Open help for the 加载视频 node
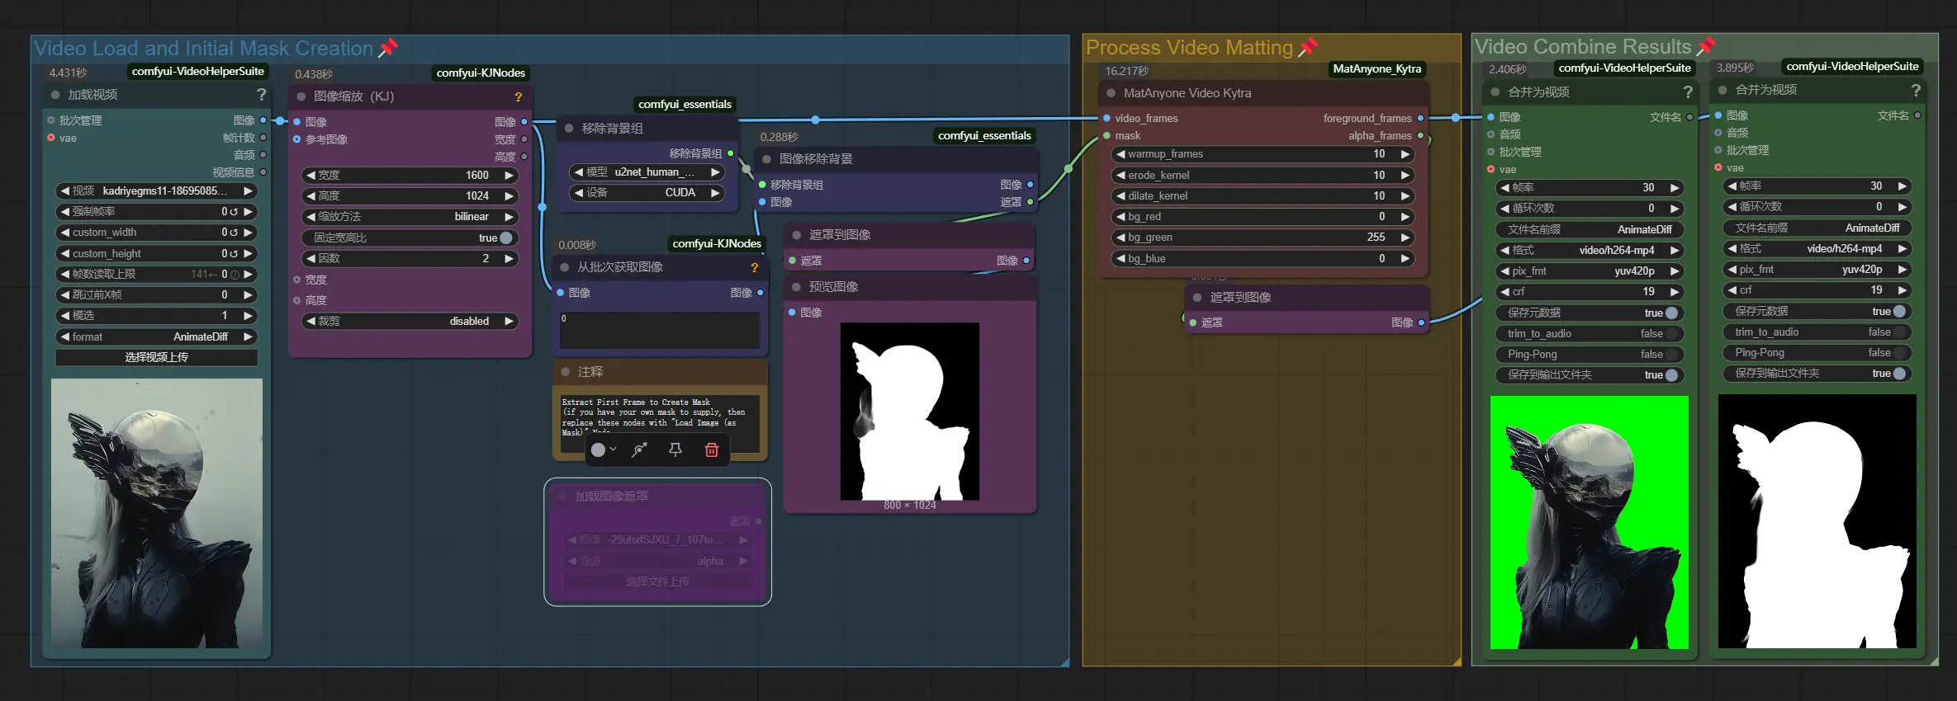The width and height of the screenshot is (1957, 701). 262,95
